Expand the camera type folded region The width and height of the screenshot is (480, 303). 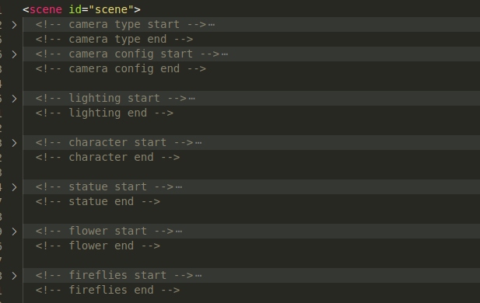[14, 25]
